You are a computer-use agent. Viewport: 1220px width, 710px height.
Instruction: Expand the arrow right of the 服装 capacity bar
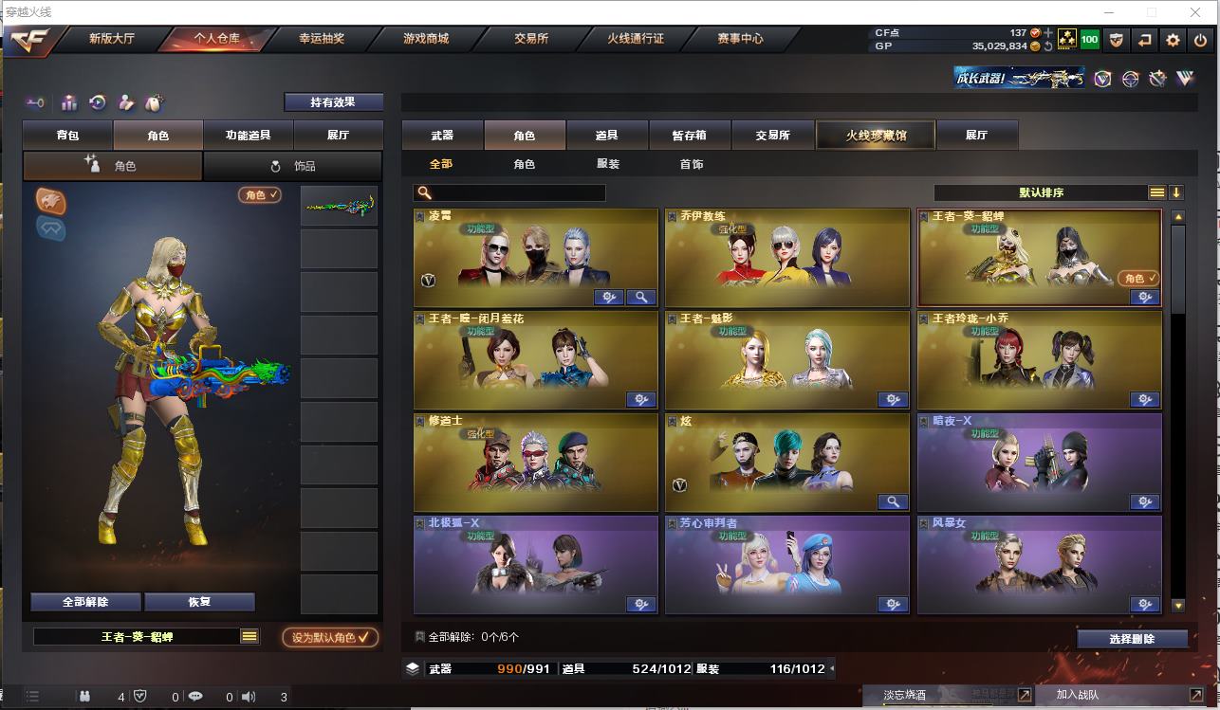(832, 669)
